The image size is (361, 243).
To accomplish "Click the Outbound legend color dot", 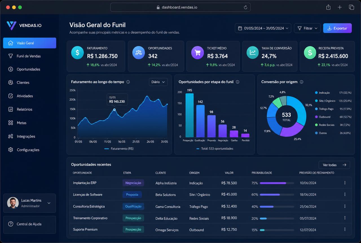I will click(x=316, y=117).
